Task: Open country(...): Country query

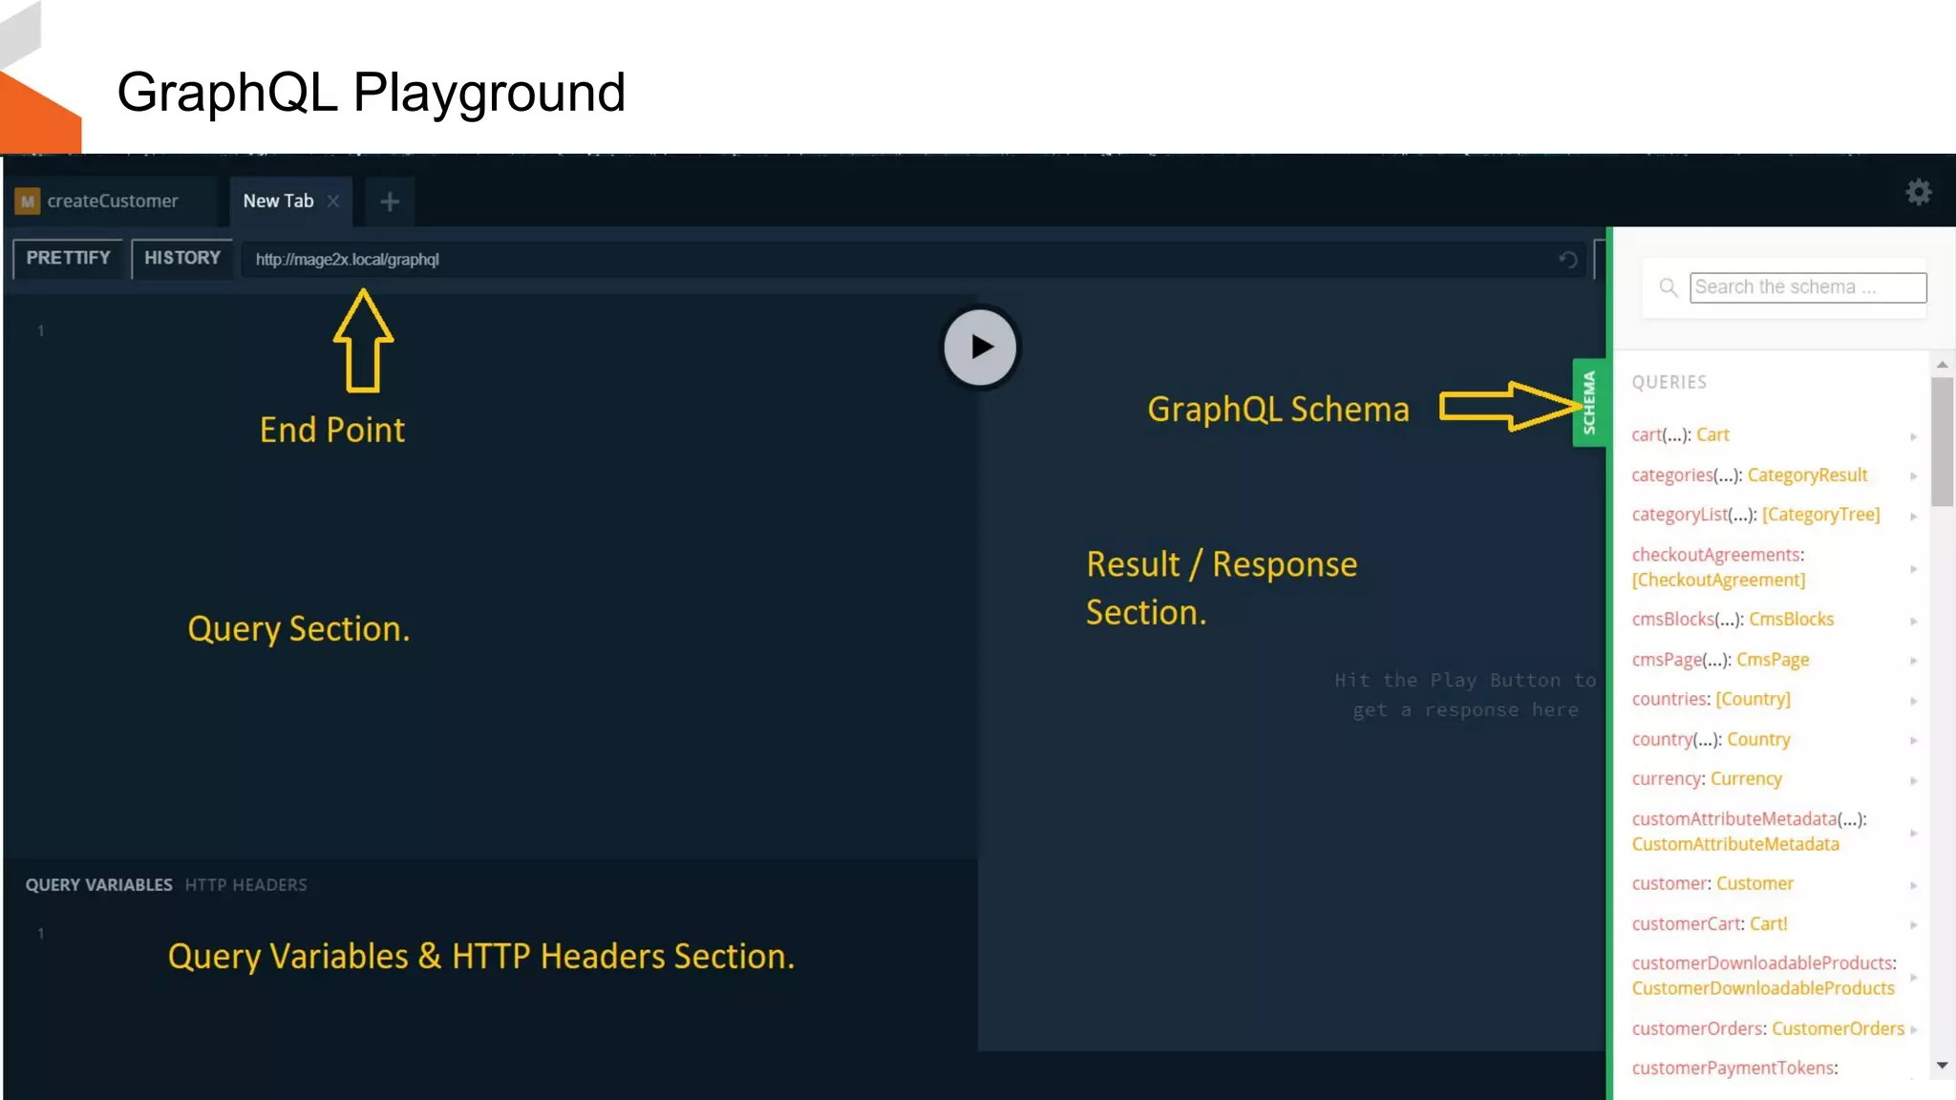Action: click(1711, 740)
